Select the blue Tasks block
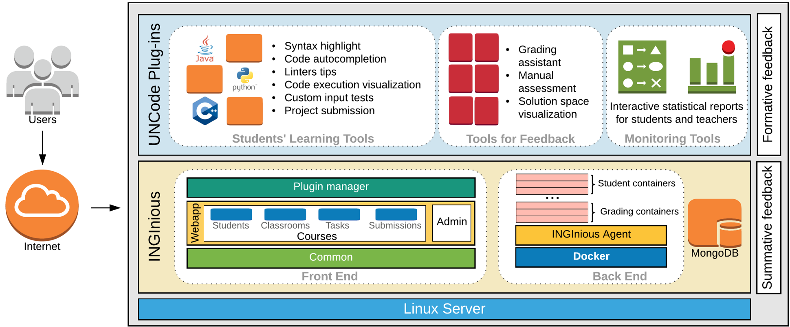This screenshot has width=790, height=327. pos(339,214)
